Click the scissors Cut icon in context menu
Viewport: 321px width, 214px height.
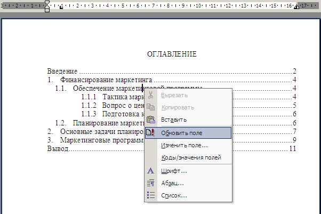click(151, 95)
